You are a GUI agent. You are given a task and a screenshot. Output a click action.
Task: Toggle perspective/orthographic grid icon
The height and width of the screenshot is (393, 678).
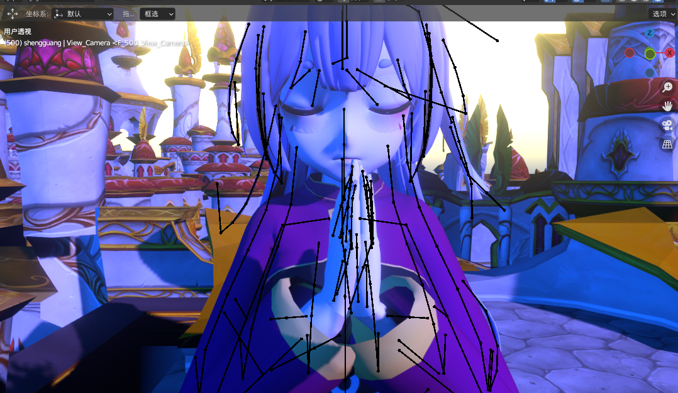[x=667, y=145]
